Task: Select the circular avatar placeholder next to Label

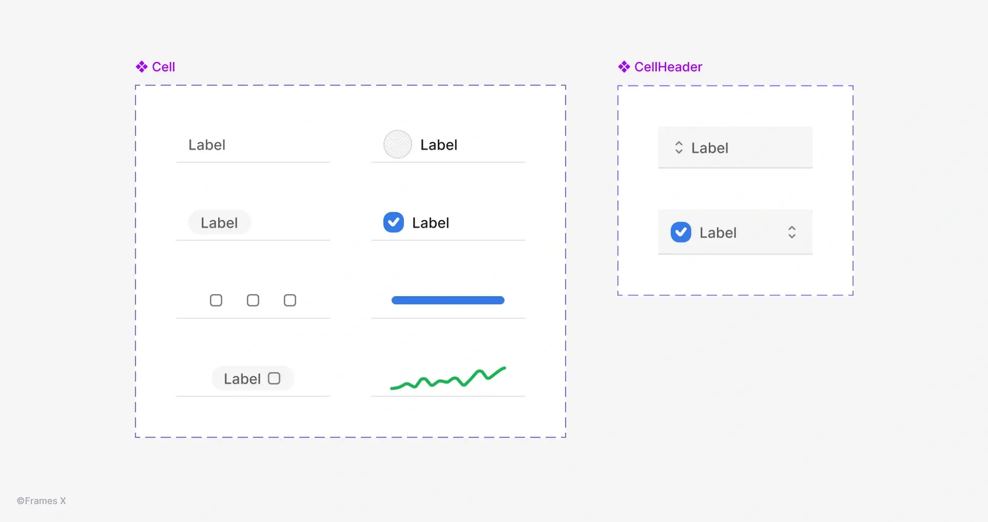Action: [397, 144]
